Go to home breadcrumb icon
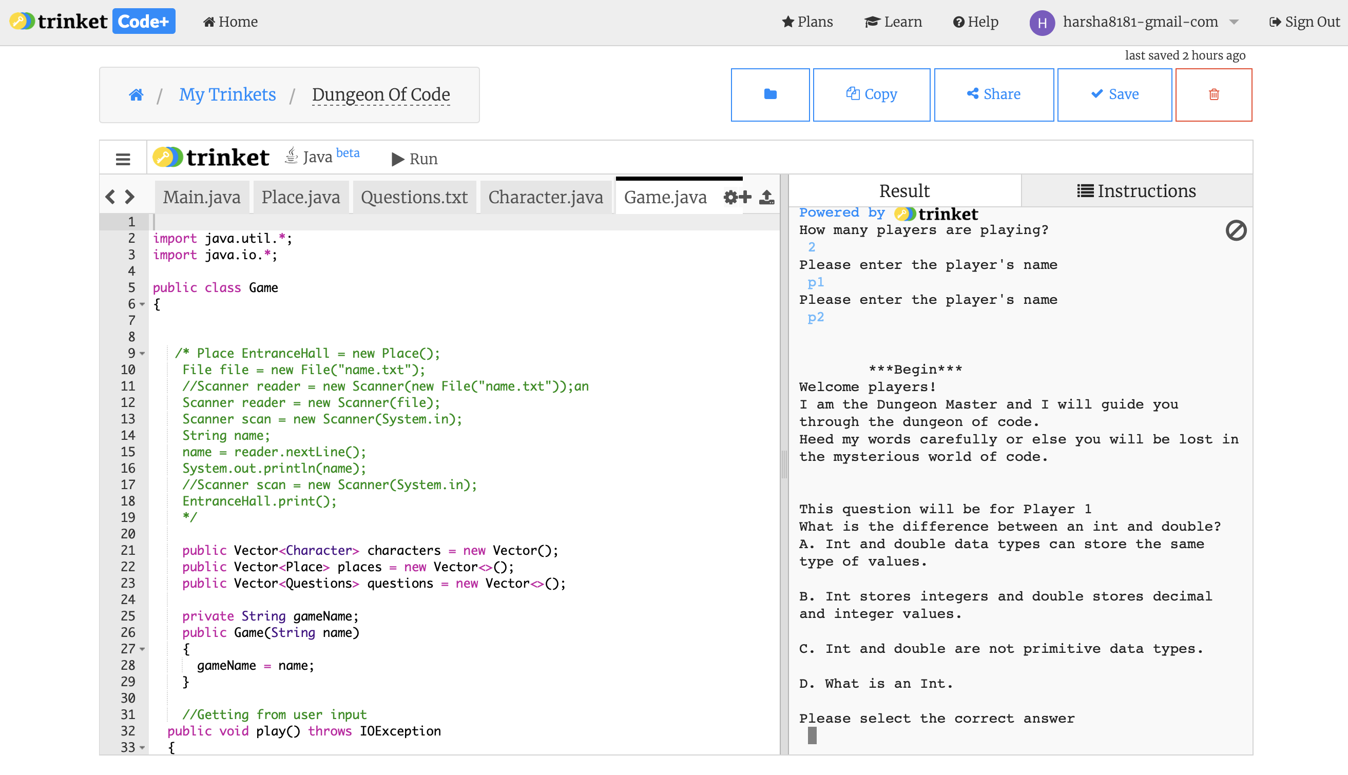Image resolution: width=1348 pixels, height=775 pixels. [137, 95]
